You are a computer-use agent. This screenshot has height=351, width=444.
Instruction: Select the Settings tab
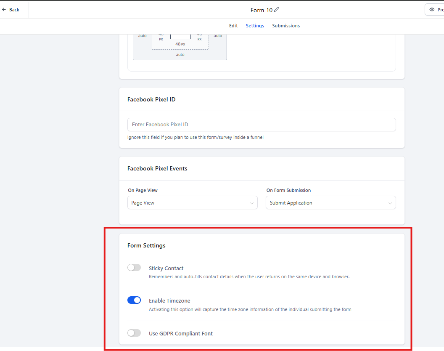tap(255, 26)
